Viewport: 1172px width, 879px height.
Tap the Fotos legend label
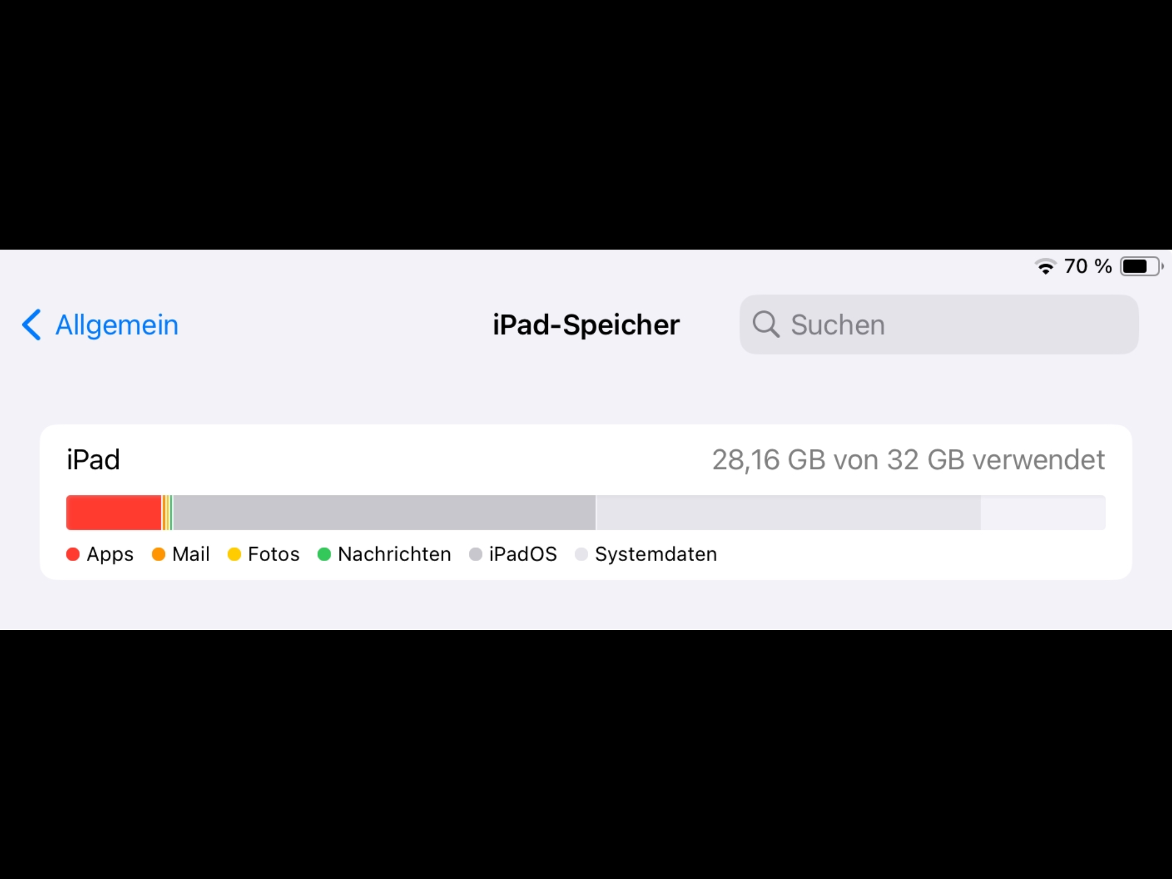tap(273, 554)
